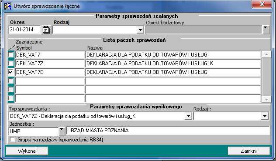Select the DEK_VAT7Z symbol cell
Viewport: 276px width, 161px height.
50,64
